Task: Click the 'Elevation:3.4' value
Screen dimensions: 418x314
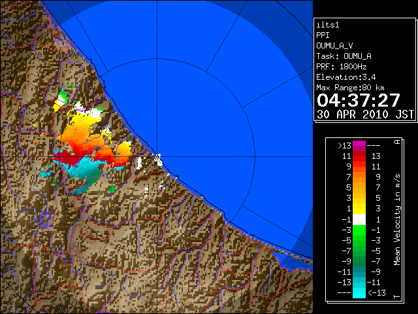Action: [x=346, y=77]
